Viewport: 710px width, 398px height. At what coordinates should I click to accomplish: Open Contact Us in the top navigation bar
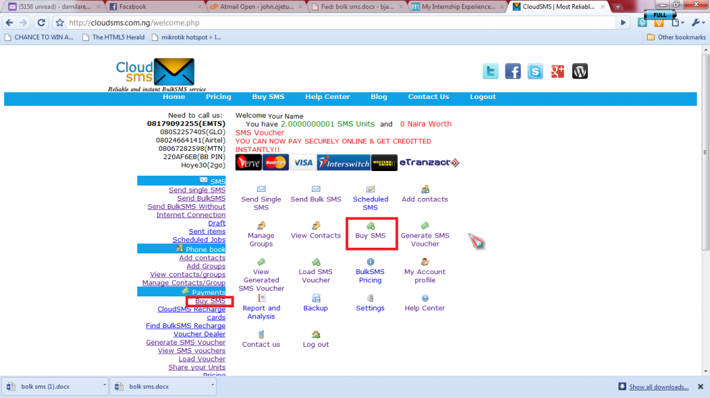428,97
